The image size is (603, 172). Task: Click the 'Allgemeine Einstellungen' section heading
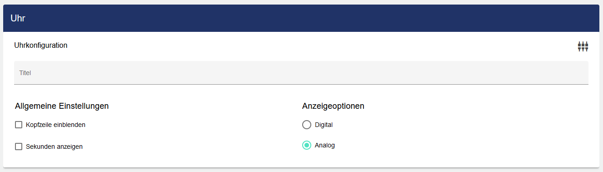click(x=62, y=106)
